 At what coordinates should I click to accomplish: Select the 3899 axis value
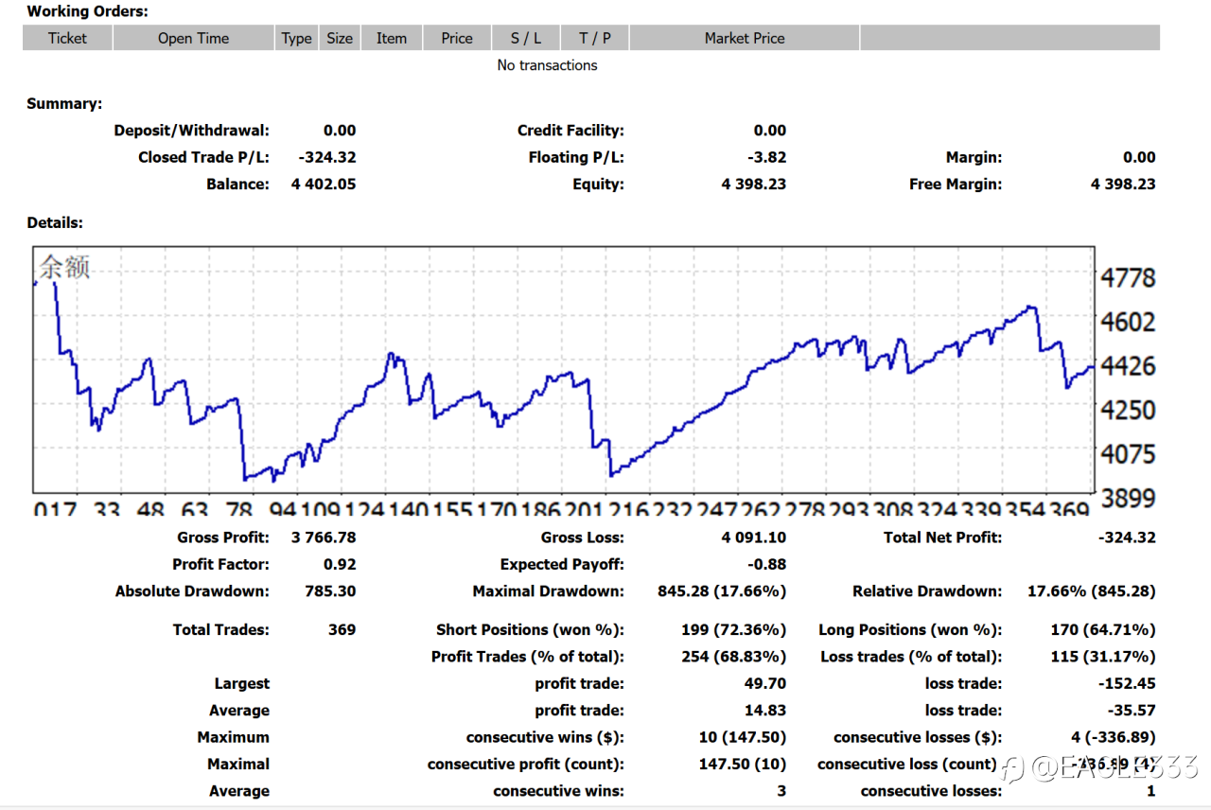1129,499
